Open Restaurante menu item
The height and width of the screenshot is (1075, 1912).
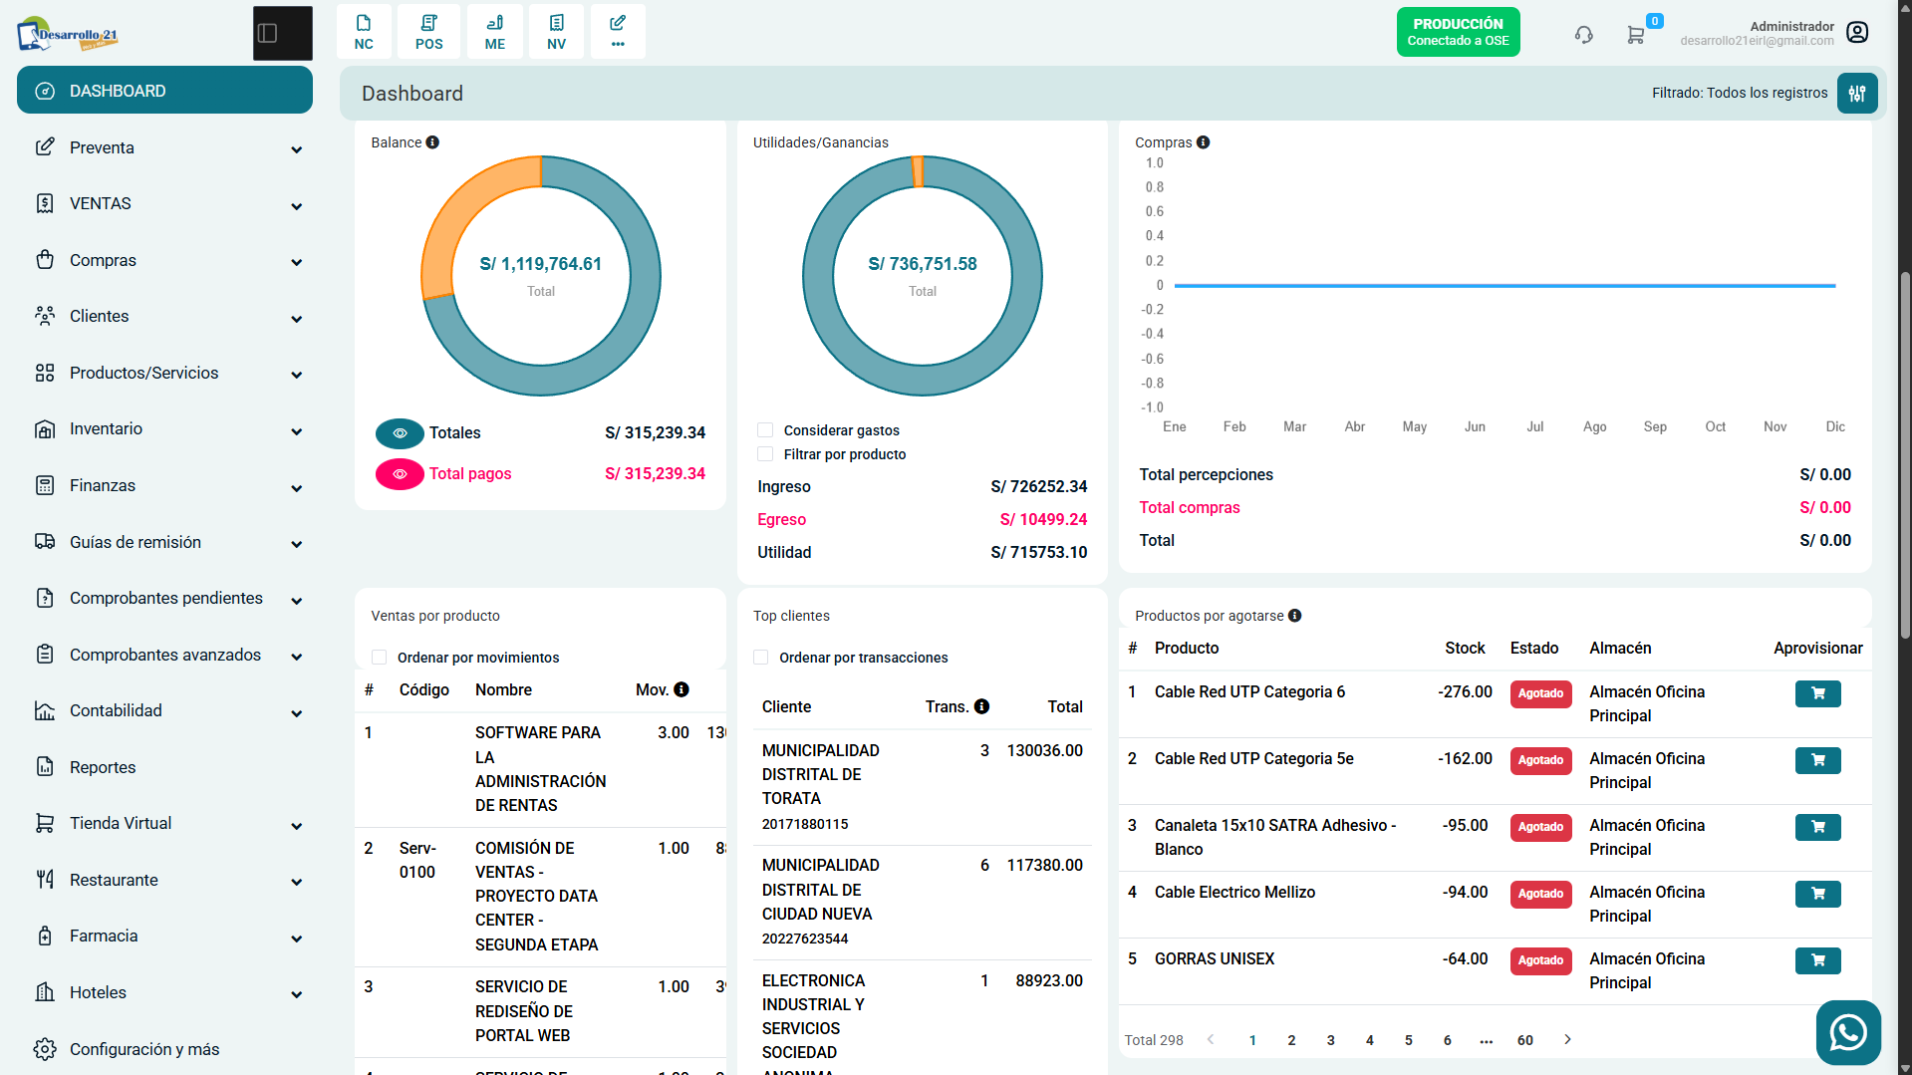164,880
